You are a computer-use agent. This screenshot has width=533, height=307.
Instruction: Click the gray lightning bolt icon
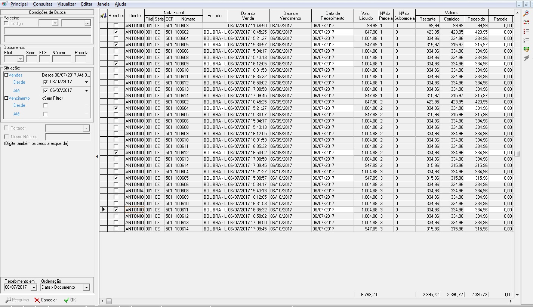coord(526,58)
